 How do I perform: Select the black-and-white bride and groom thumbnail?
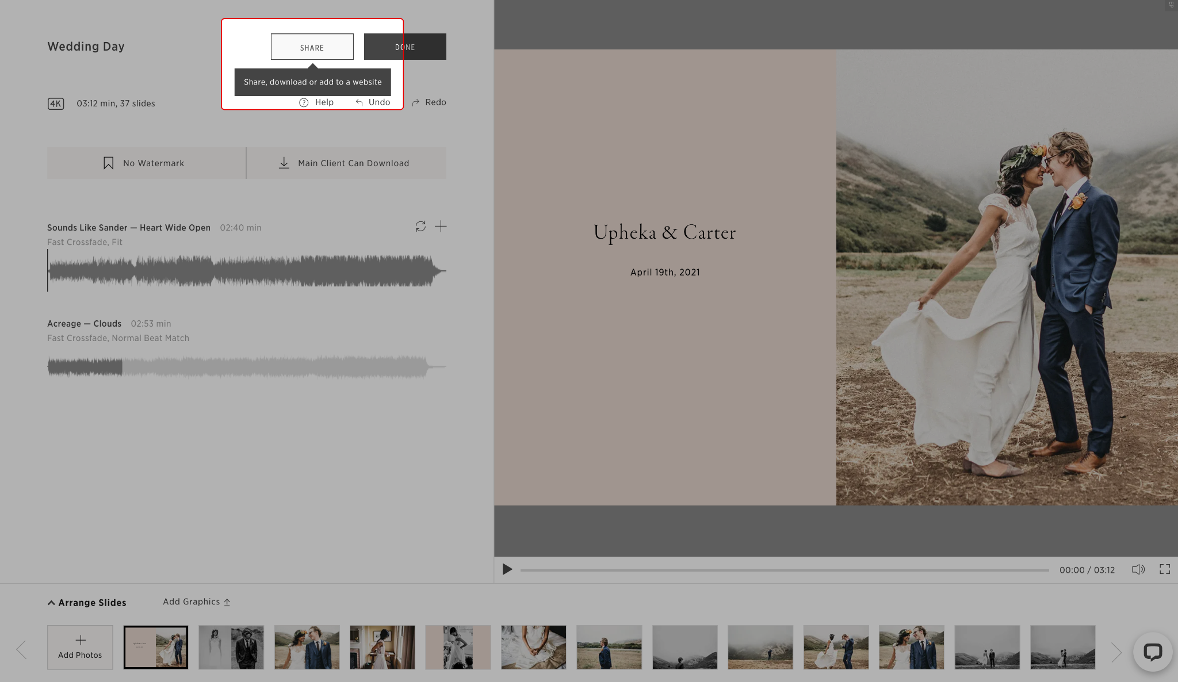(x=231, y=647)
